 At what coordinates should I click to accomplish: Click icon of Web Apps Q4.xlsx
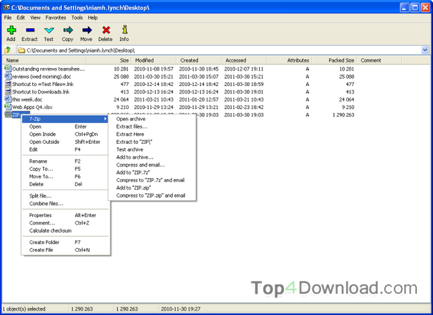(x=7, y=106)
